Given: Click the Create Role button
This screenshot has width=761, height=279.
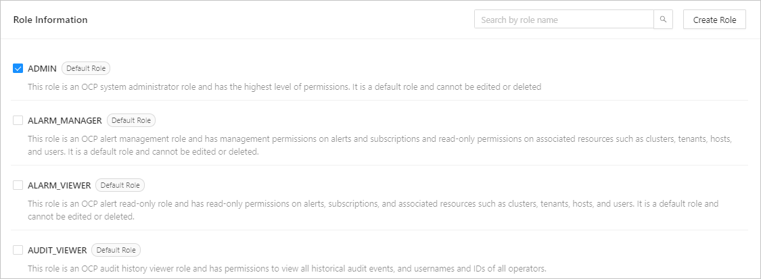Looking at the screenshot, I should coord(714,20).
